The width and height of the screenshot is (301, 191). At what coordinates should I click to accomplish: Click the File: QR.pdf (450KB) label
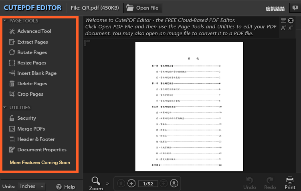pyautogui.click(x=95, y=8)
